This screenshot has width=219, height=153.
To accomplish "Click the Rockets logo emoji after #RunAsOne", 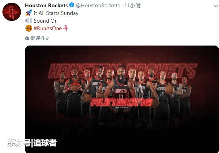I will click(66, 28).
